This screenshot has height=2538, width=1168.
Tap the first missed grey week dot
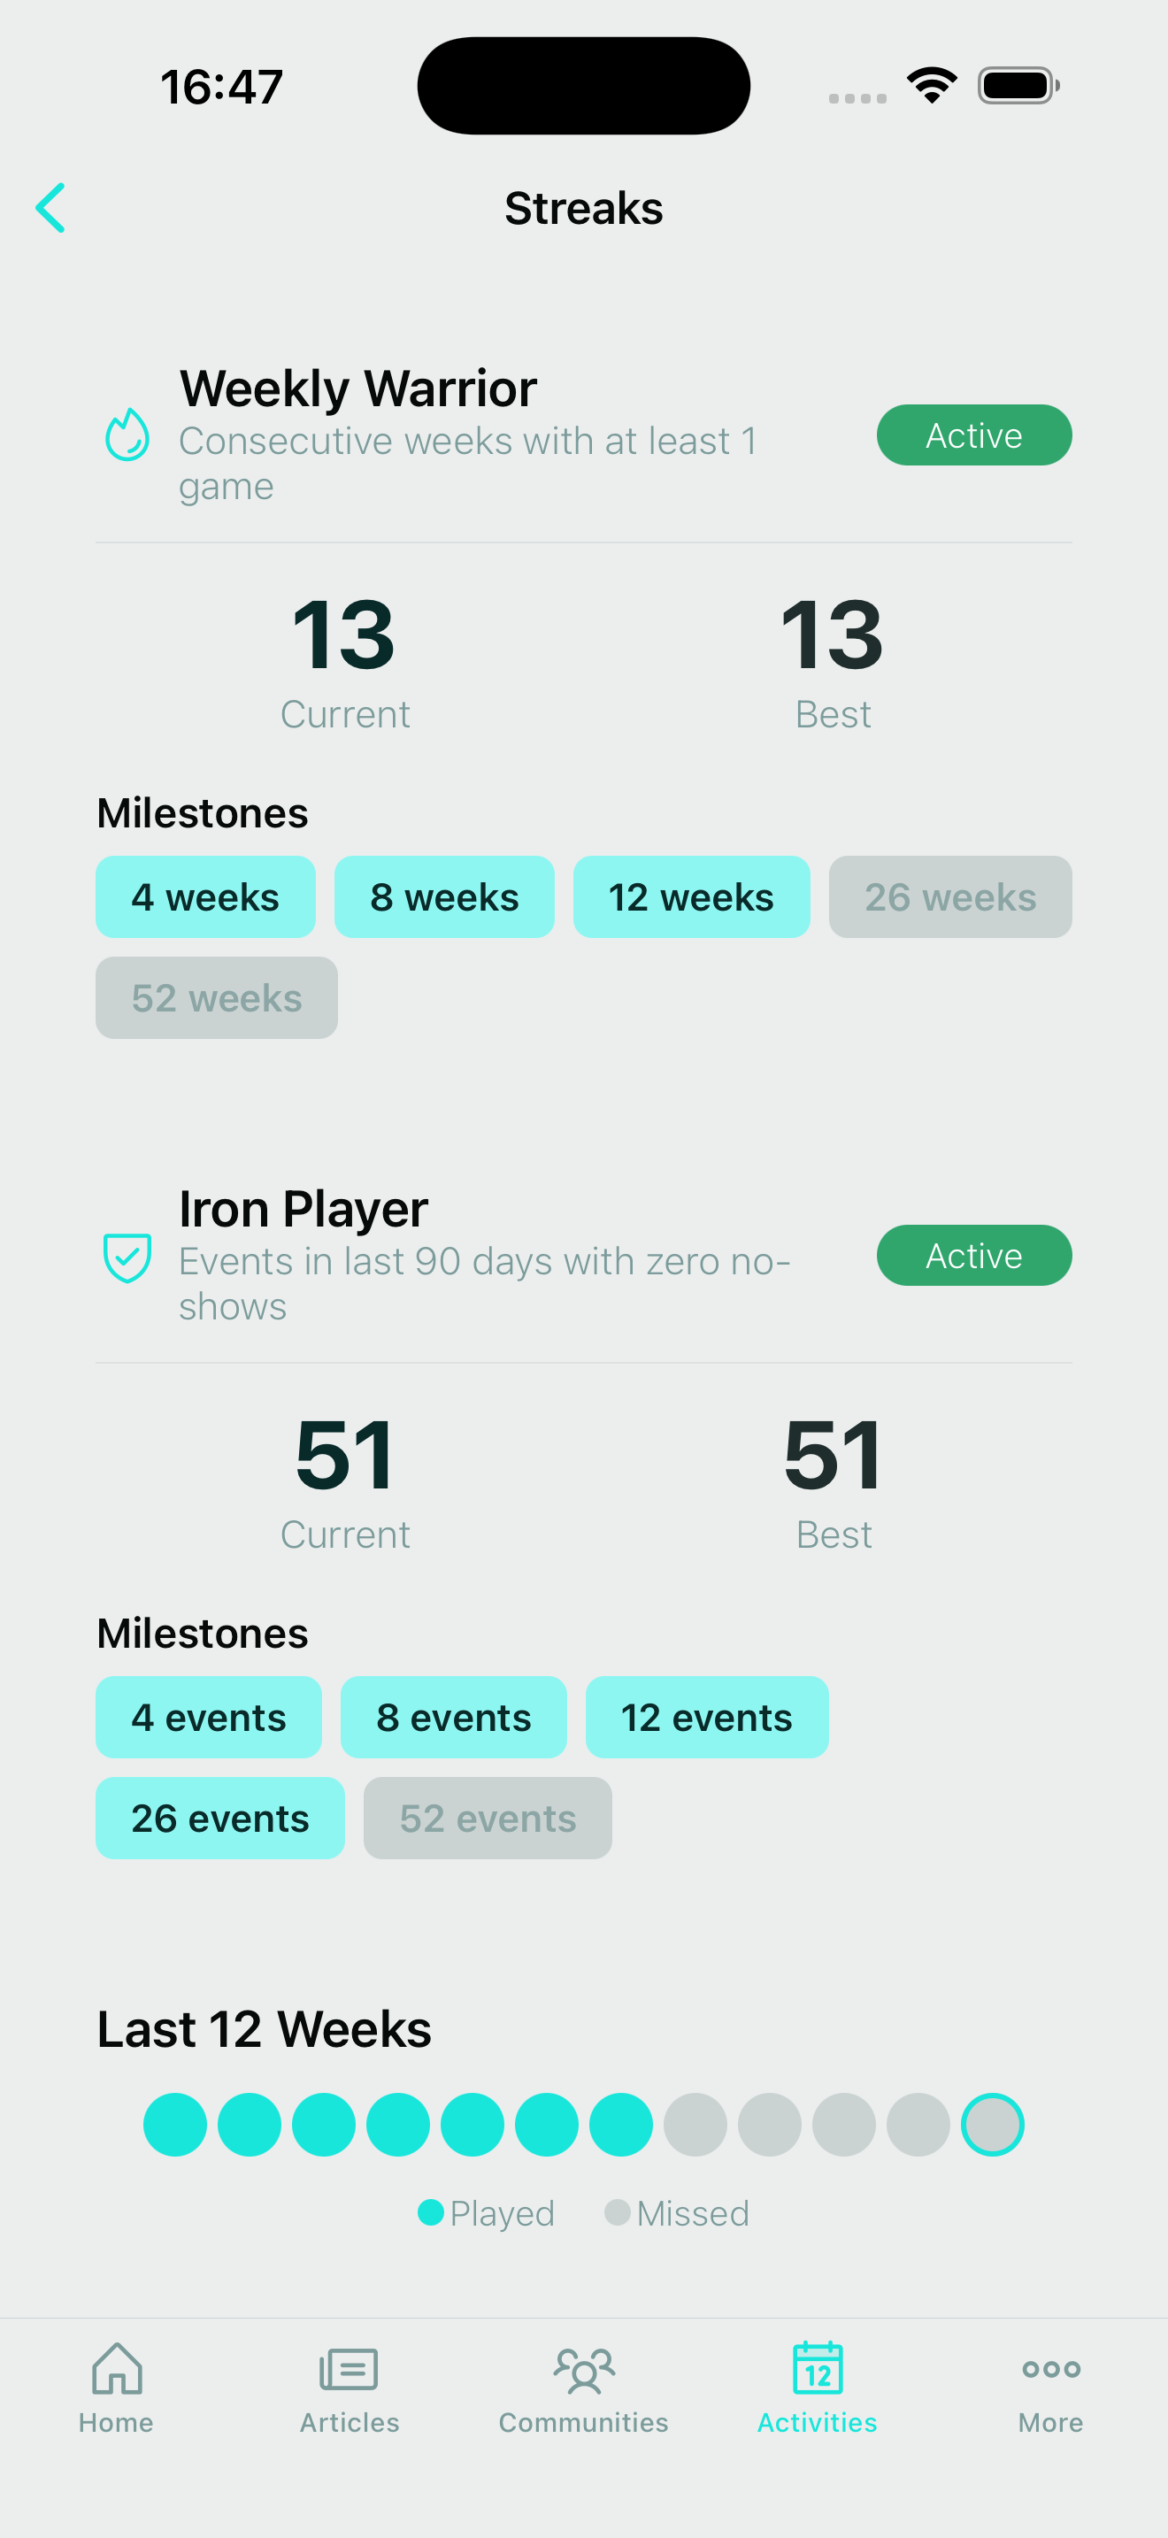[x=695, y=2124]
